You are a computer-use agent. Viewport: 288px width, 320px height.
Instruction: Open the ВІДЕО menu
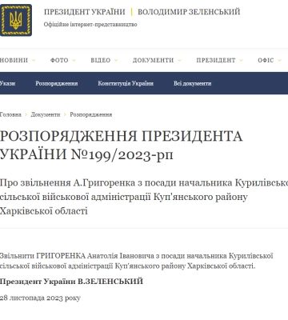click(x=101, y=60)
